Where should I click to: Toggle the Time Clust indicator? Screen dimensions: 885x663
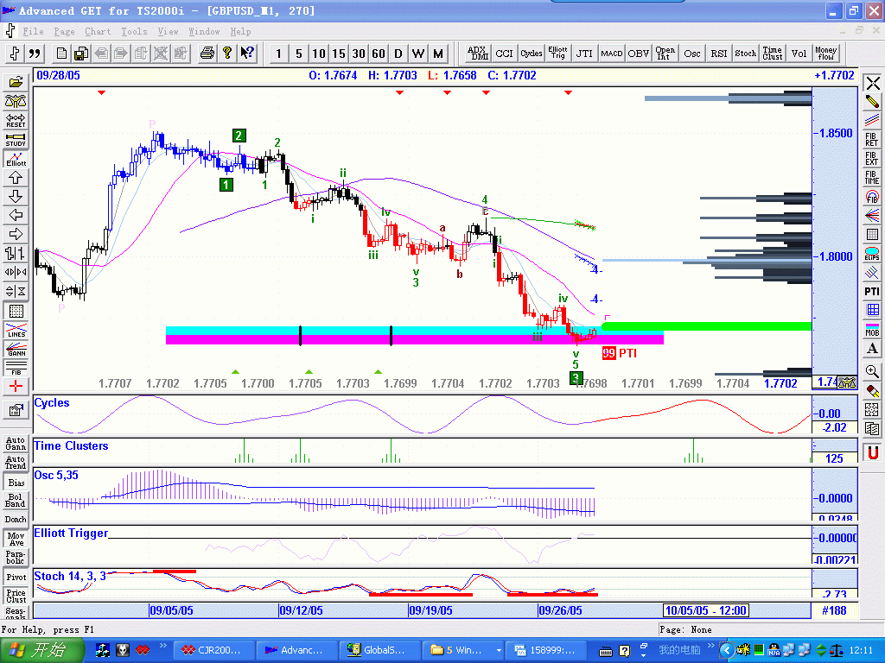point(772,54)
